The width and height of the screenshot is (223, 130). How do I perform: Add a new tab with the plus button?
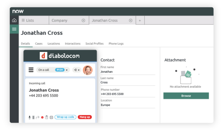coord(140,21)
